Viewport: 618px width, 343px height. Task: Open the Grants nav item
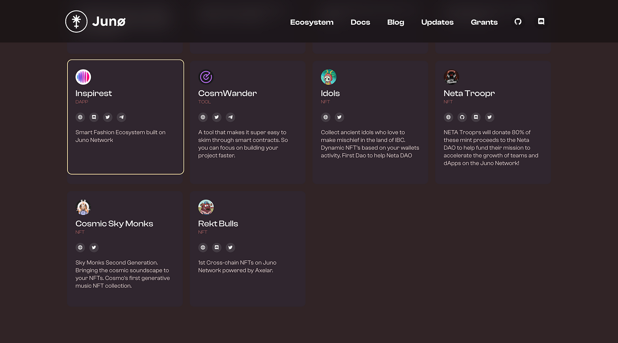tap(484, 22)
